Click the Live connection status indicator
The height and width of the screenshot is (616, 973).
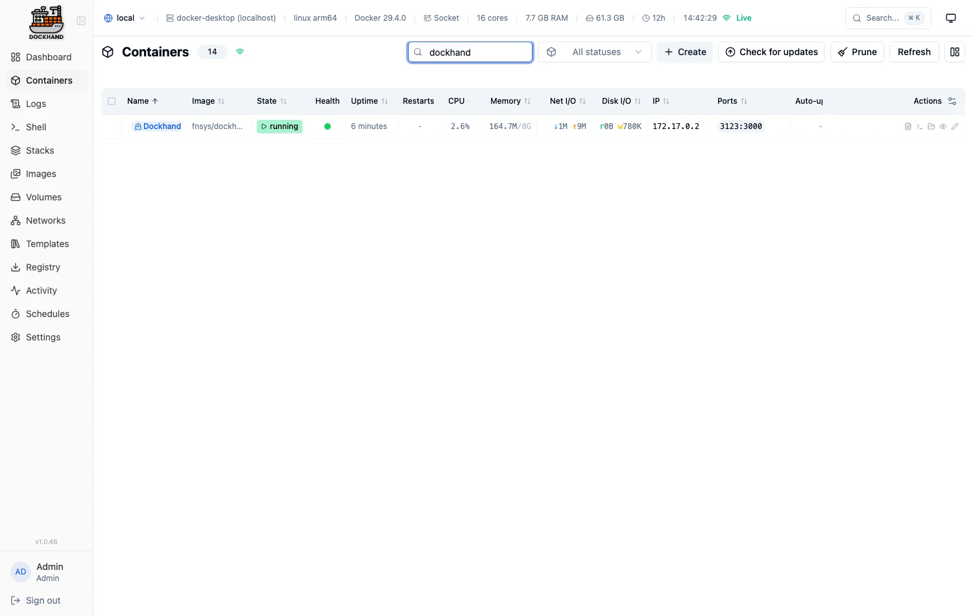tap(737, 18)
